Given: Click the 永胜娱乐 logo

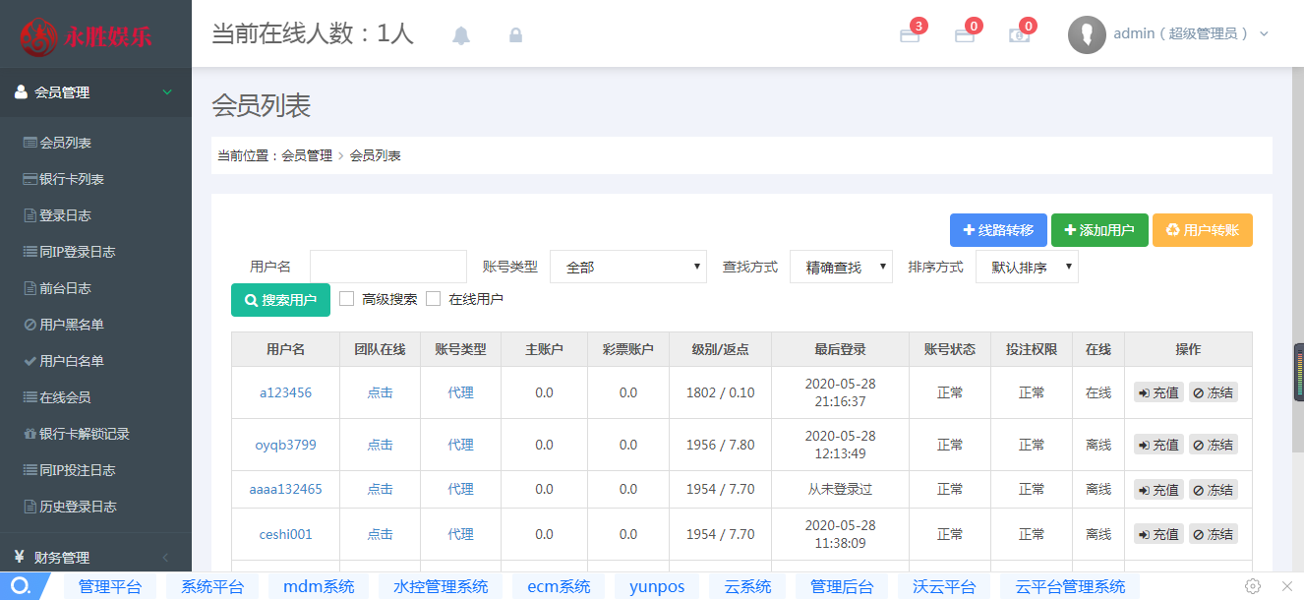Looking at the screenshot, I should (x=89, y=37).
